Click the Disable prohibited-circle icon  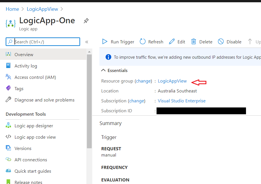pyautogui.click(x=221, y=41)
